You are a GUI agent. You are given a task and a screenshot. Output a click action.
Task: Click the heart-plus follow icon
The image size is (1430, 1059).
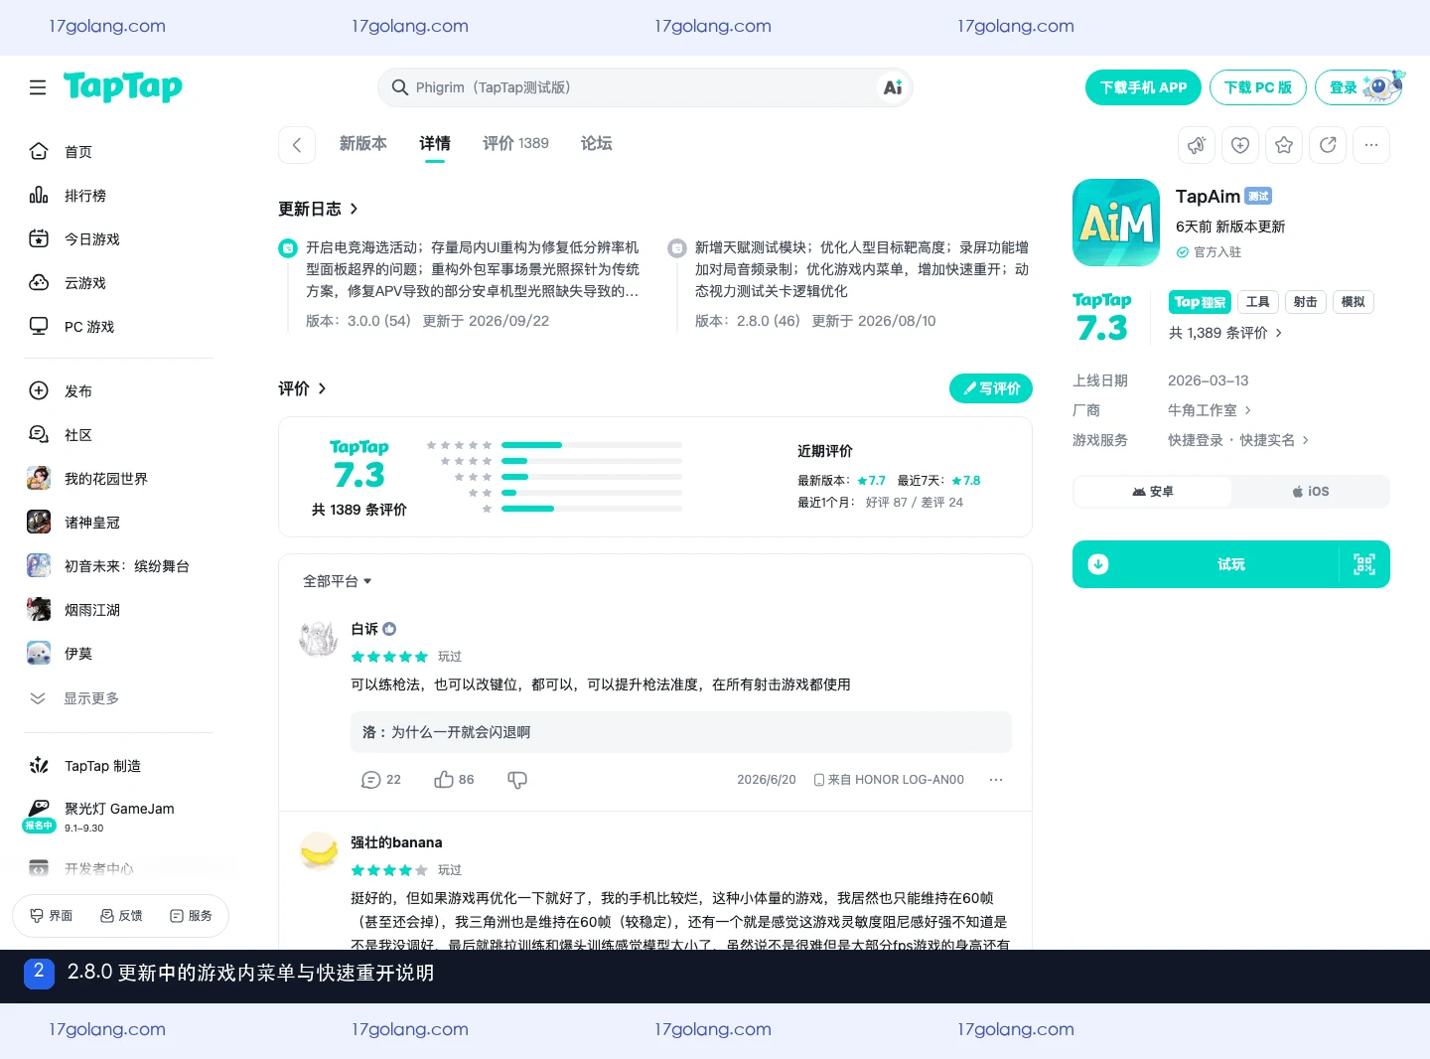pos(1240,145)
